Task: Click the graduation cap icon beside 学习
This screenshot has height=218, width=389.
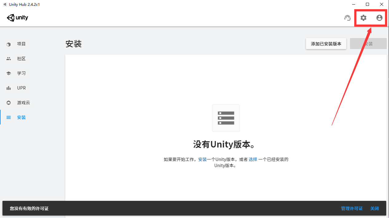Action: pyautogui.click(x=9, y=74)
